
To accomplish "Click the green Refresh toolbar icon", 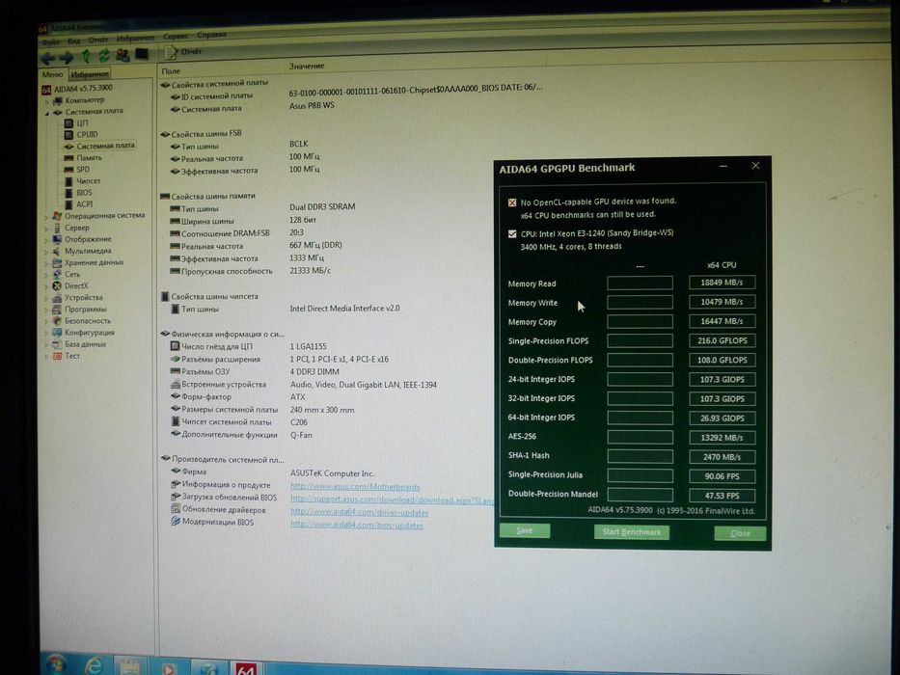I will 104,55.
